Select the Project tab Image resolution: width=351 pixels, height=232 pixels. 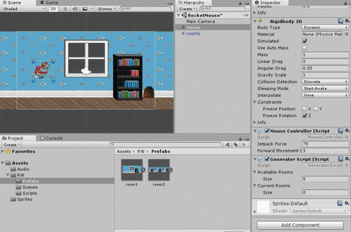(x=13, y=138)
